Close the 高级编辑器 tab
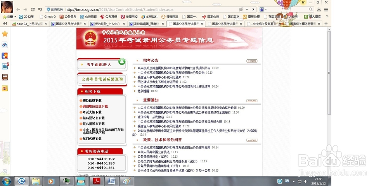 [163, 24]
